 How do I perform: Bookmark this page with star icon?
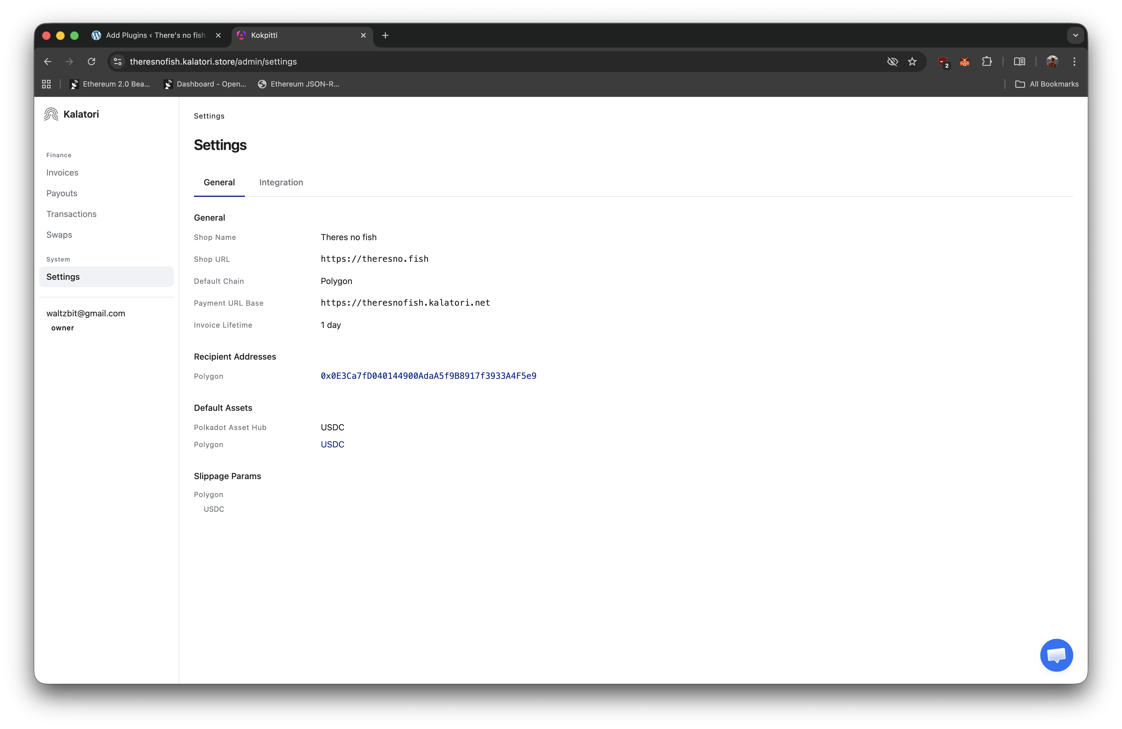[x=912, y=62]
